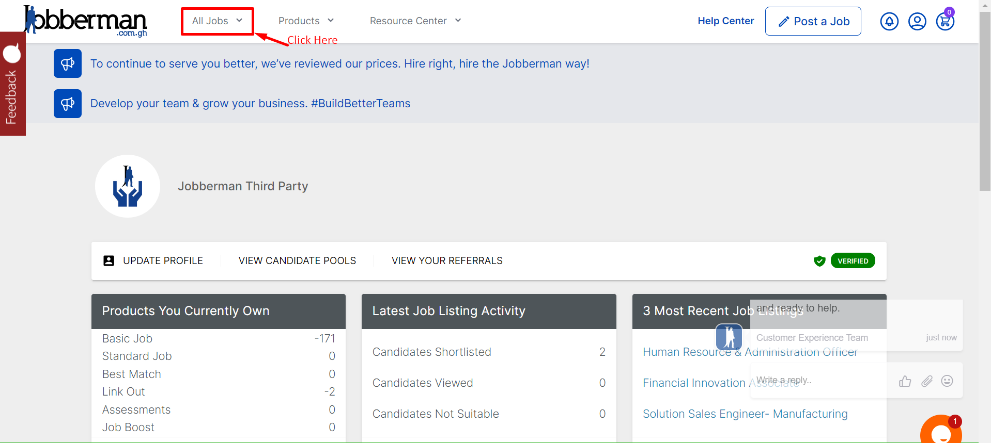Viewport: 991px width, 443px height.
Task: Select VIEW CANDIDATE POOLS
Action: click(297, 261)
